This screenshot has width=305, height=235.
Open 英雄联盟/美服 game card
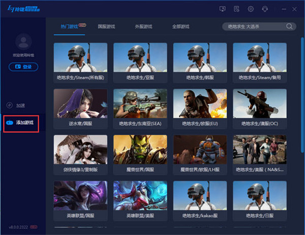[x=140, y=201]
